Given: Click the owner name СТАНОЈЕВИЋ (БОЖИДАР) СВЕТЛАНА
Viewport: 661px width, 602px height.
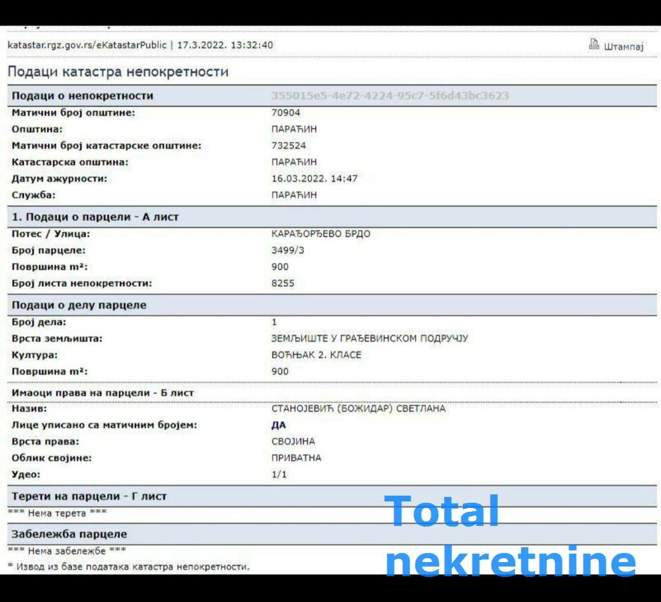Looking at the screenshot, I should [x=358, y=409].
